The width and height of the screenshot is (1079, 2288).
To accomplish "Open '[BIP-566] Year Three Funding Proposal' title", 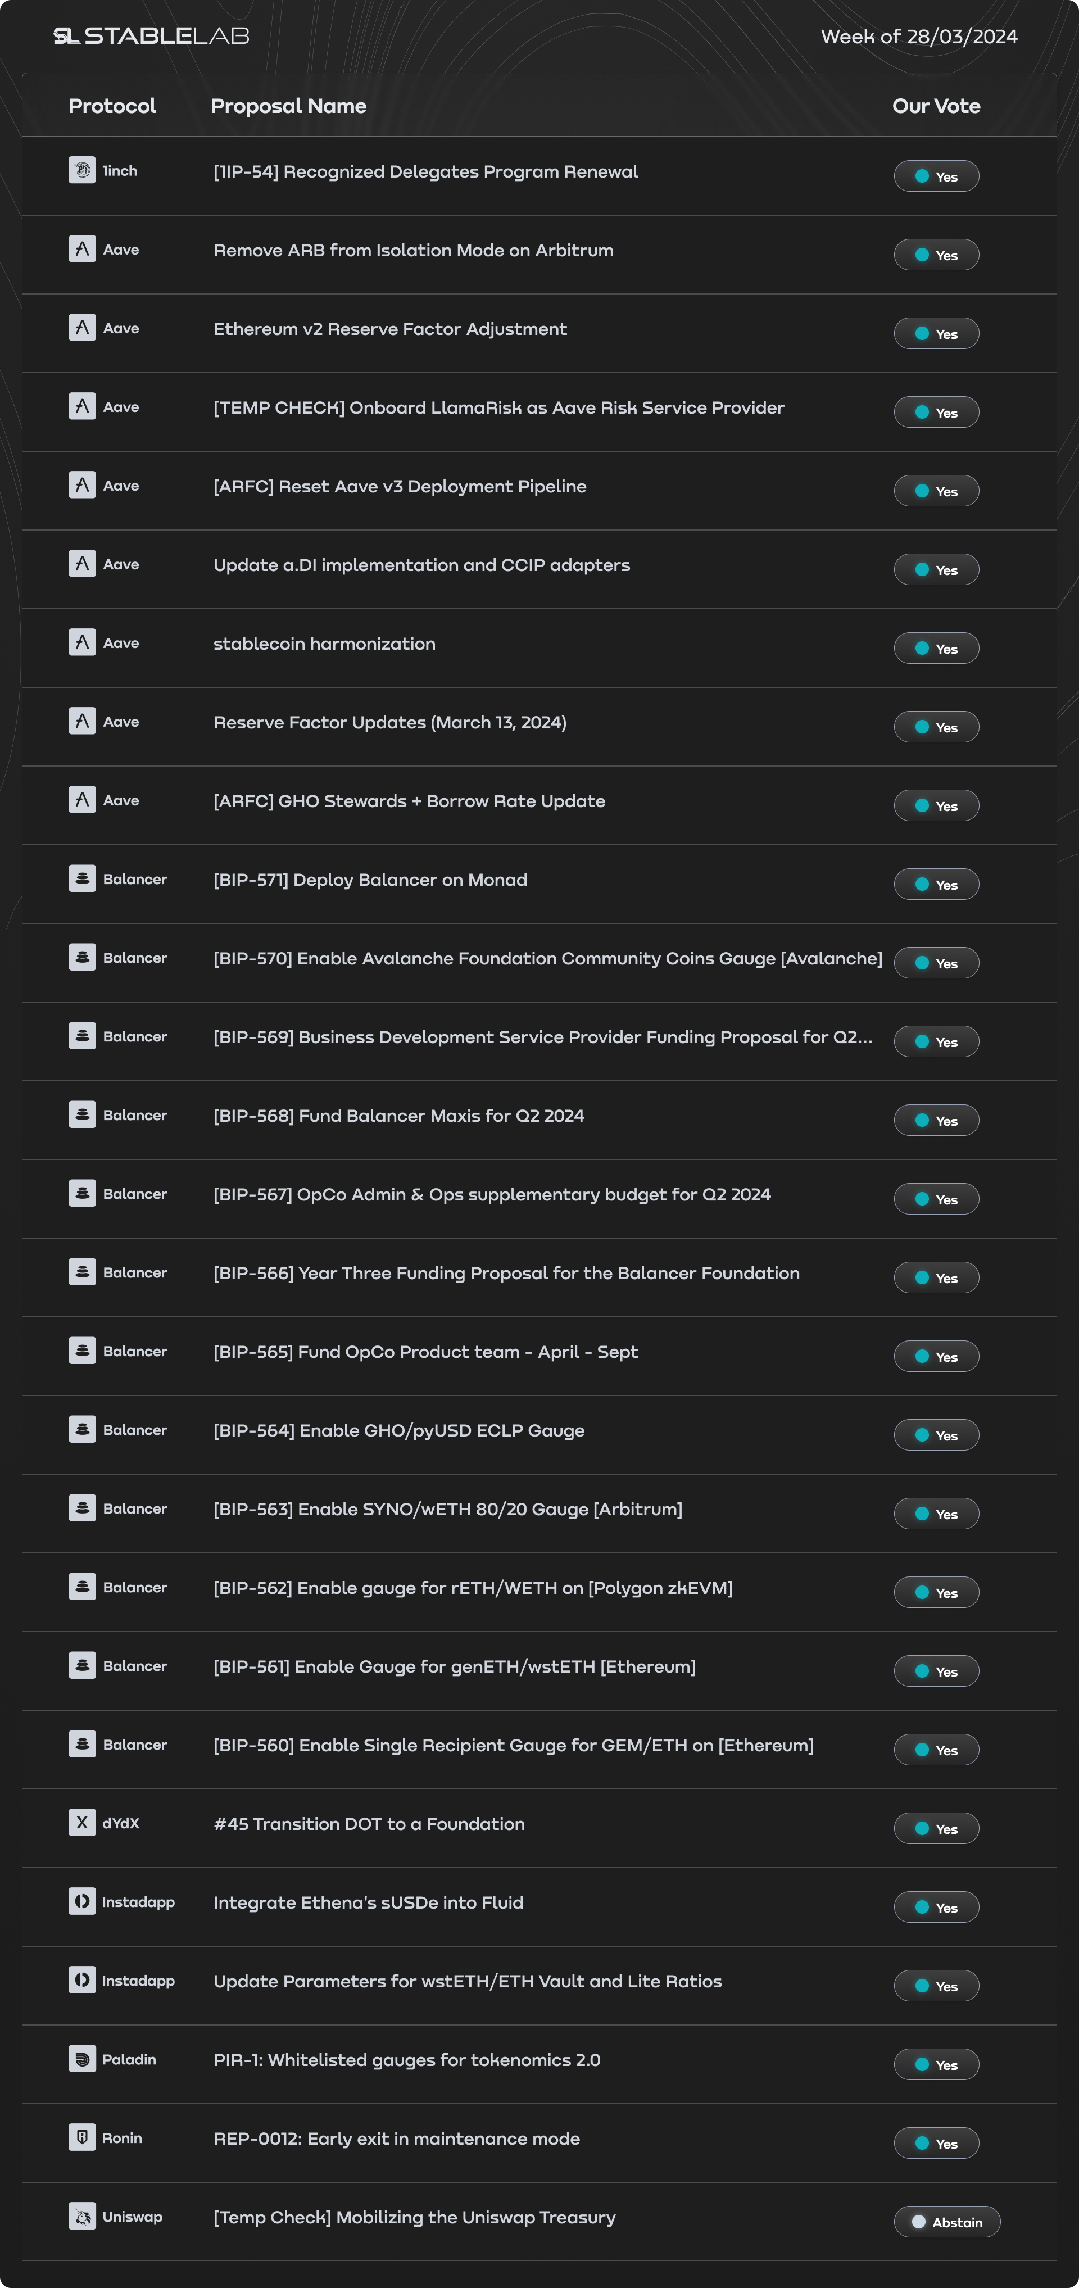I will pos(506,1273).
